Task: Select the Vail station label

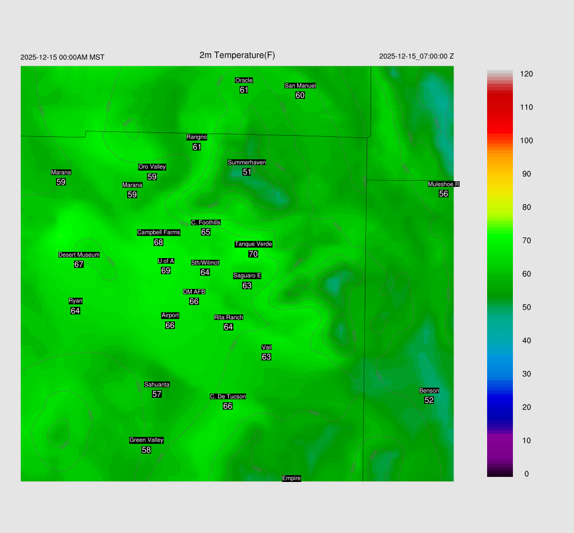Action: click(x=267, y=347)
